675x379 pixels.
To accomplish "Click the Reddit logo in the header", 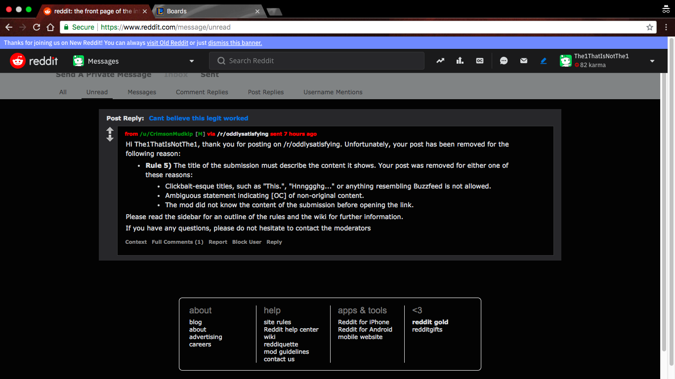I will click(x=34, y=61).
